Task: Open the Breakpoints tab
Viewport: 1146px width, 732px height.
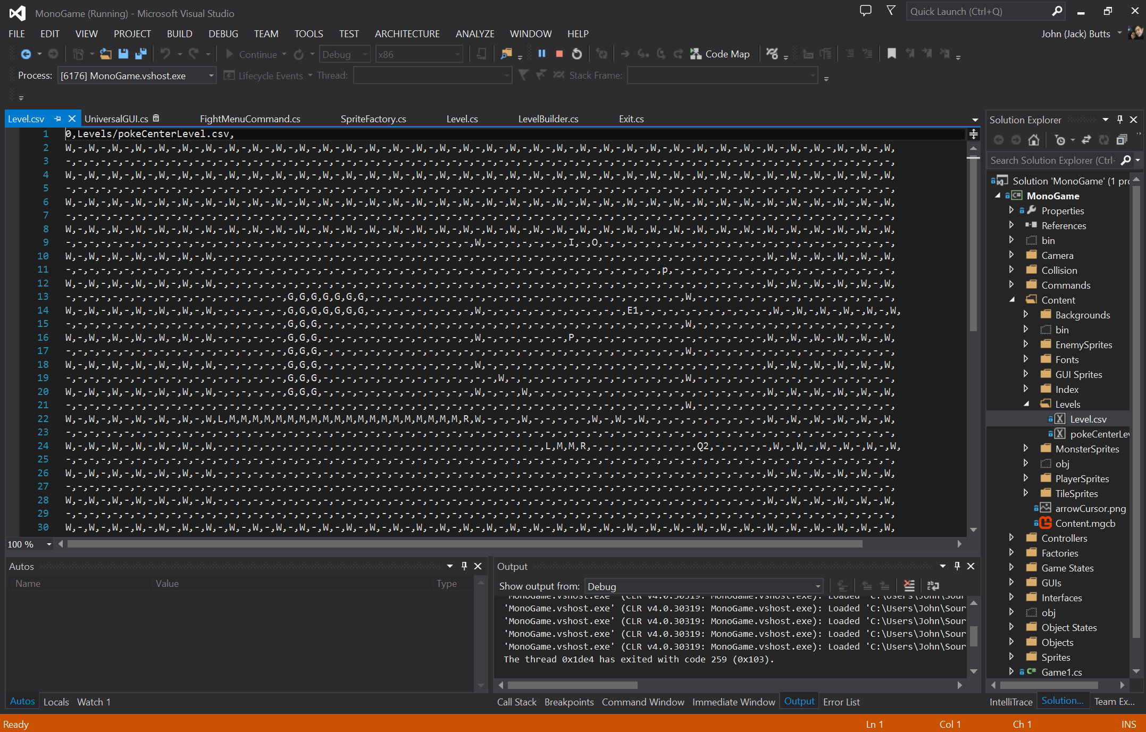Action: (569, 702)
